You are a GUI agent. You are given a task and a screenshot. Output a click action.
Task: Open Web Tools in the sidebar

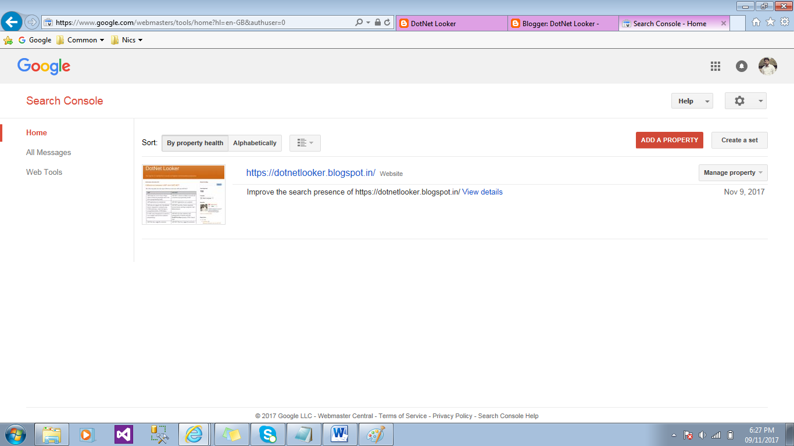click(44, 172)
